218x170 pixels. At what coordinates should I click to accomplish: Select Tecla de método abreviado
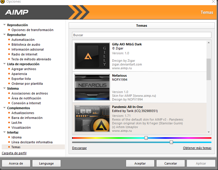click(31, 59)
